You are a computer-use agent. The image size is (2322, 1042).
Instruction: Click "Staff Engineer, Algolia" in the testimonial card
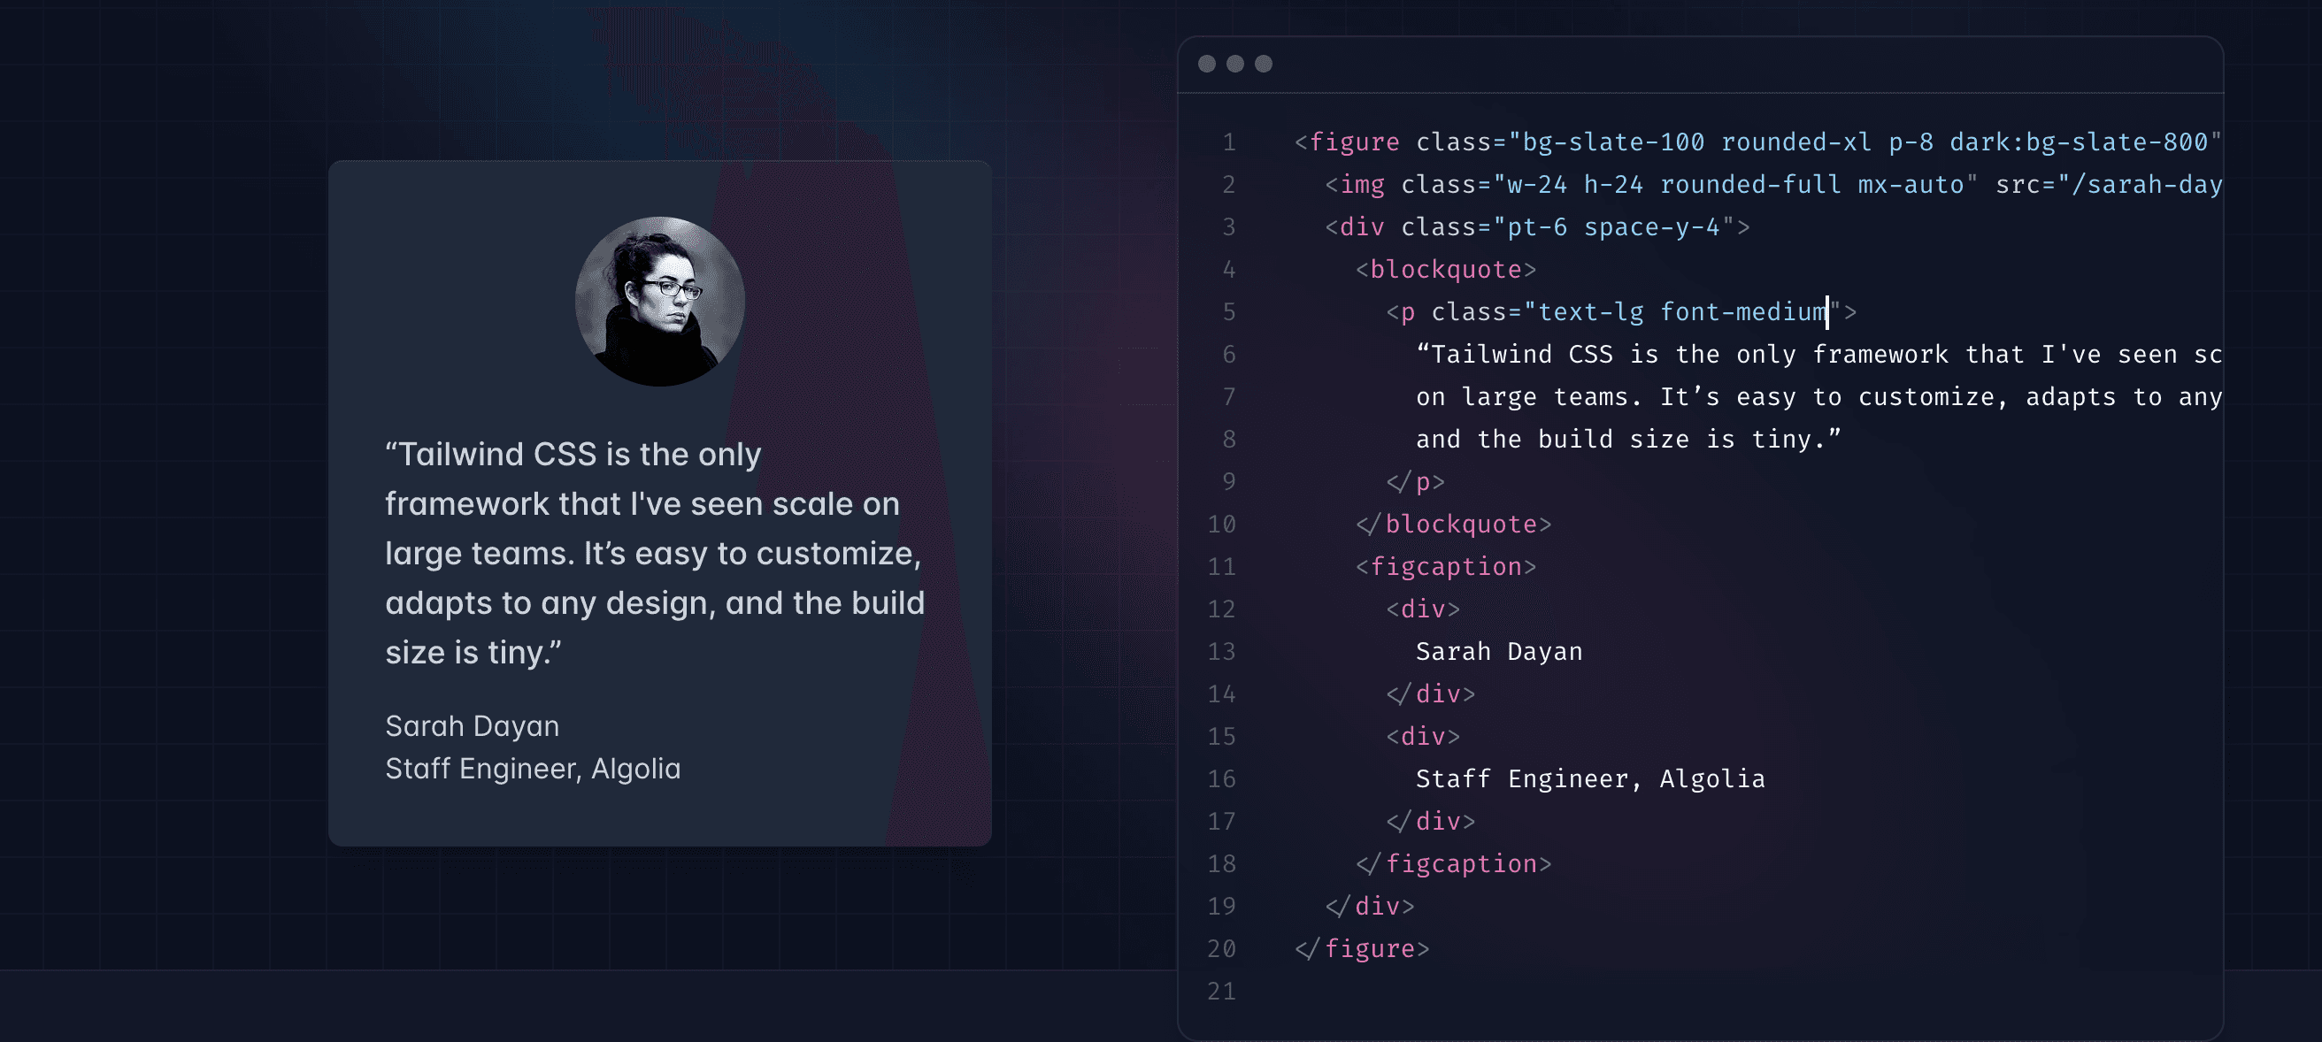coord(533,769)
